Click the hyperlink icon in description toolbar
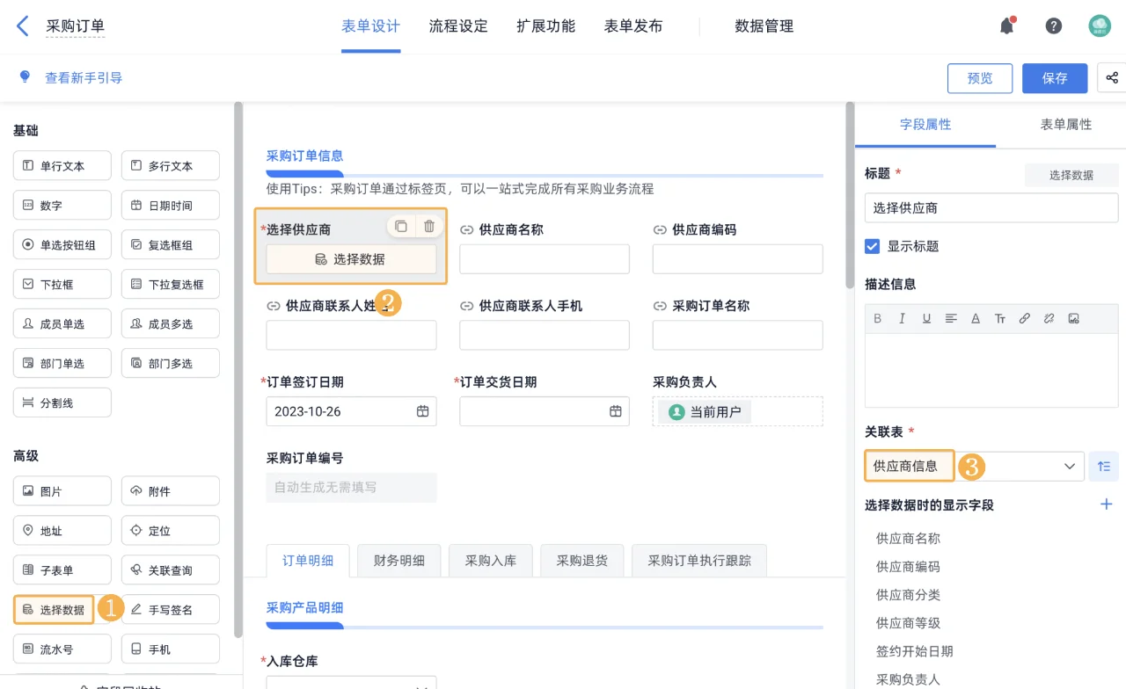 click(1024, 319)
